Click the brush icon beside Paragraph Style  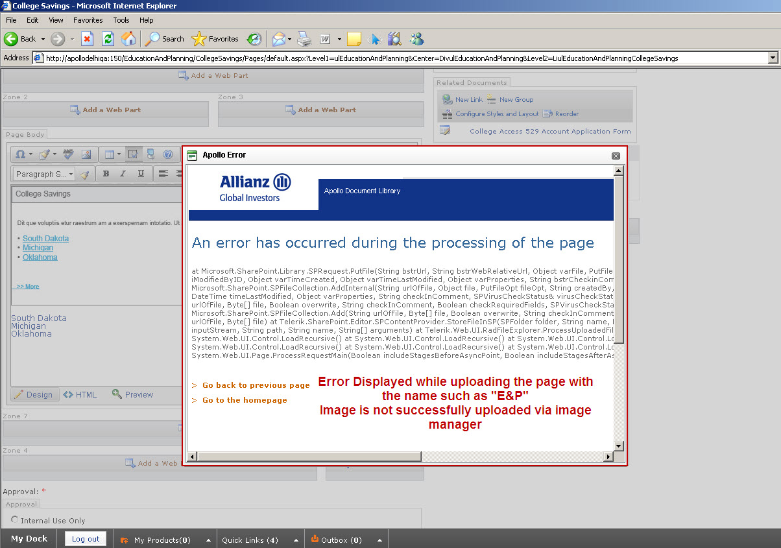click(84, 174)
